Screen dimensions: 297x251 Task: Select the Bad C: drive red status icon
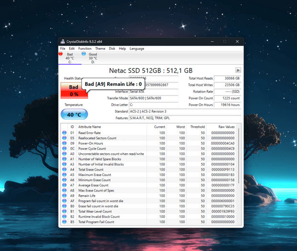(x=61, y=55)
